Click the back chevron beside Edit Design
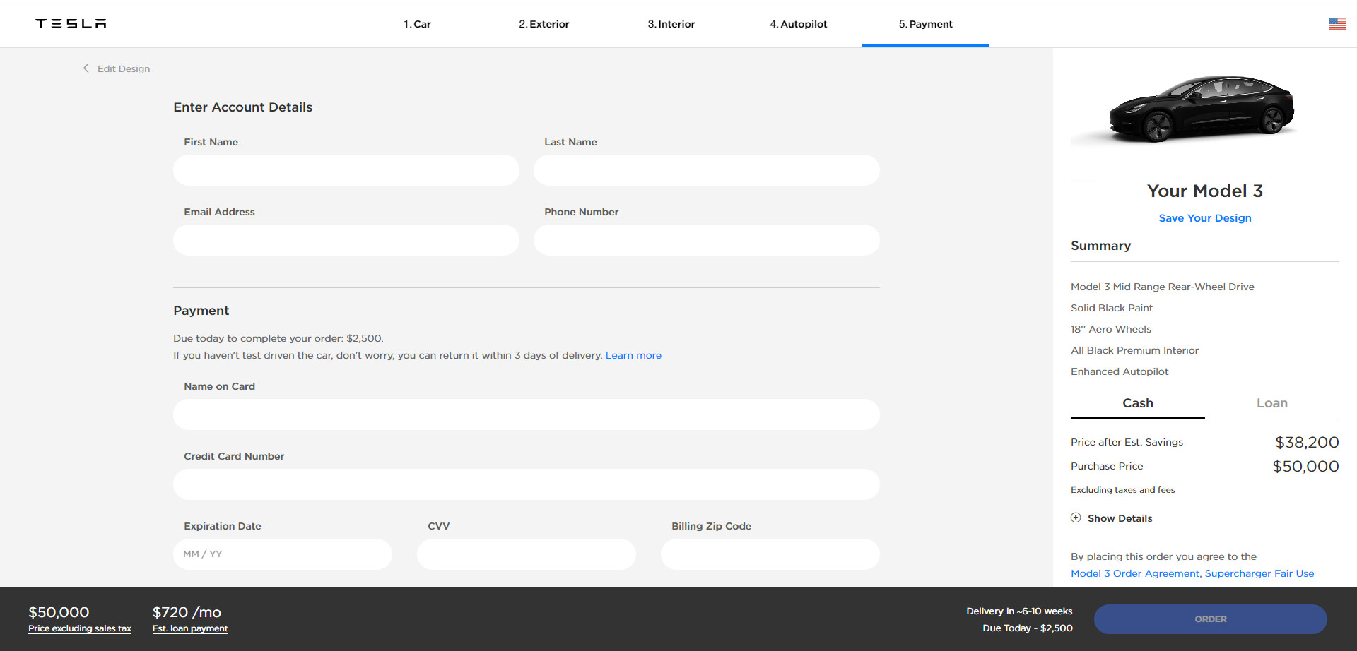Image resolution: width=1357 pixels, height=651 pixels. point(86,68)
